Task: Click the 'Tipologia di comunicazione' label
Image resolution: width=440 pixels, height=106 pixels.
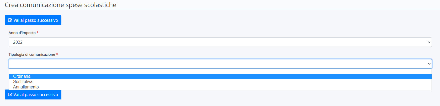Action: 32,54
